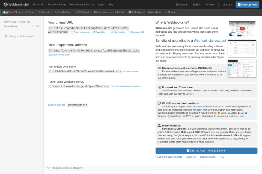
Task: Click the whcli forward command text
Action: click(x=82, y=86)
